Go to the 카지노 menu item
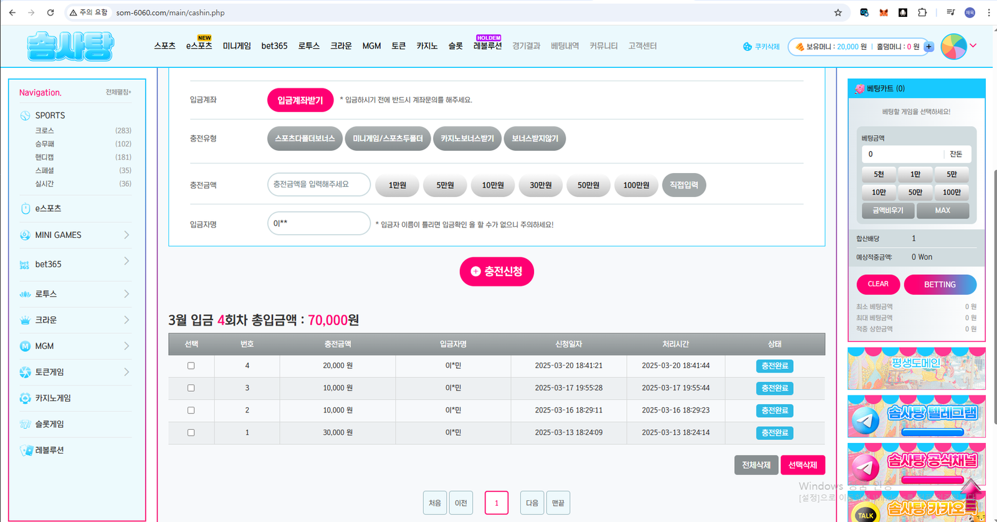Image resolution: width=997 pixels, height=522 pixels. 427,46
